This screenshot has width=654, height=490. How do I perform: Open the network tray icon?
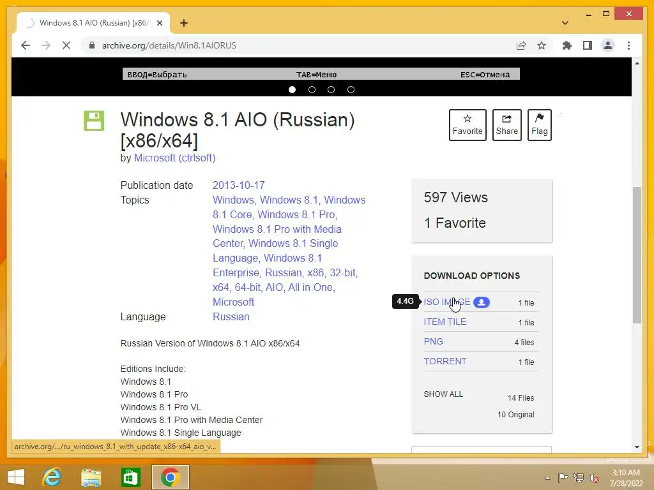(579, 478)
